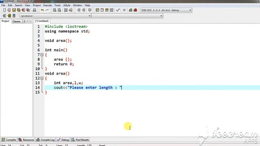
Task: Click the Compile & Run toolbar icon
Action: point(107,10)
